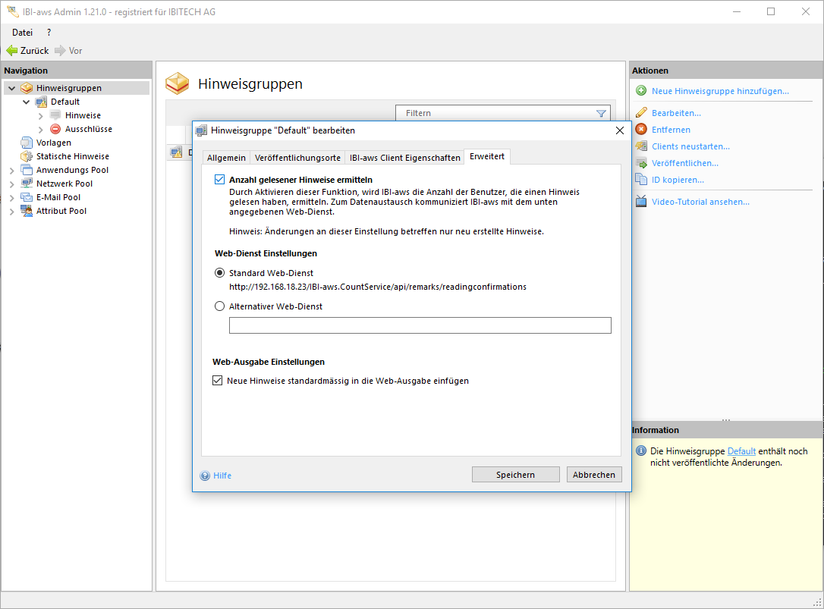Click the alternative web service URL field
This screenshot has width=824, height=609.
click(x=420, y=325)
